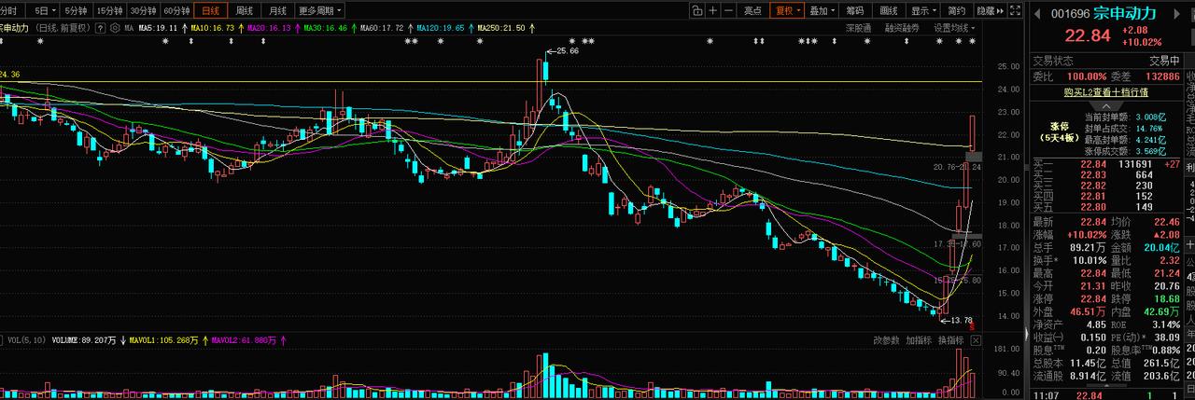This screenshot has width=1195, height=400.
Task: Zoom in chart with plus icon
Action: [x=713, y=11]
